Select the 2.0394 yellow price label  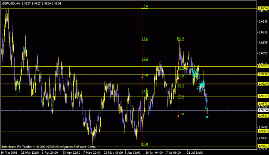click(263, 9)
